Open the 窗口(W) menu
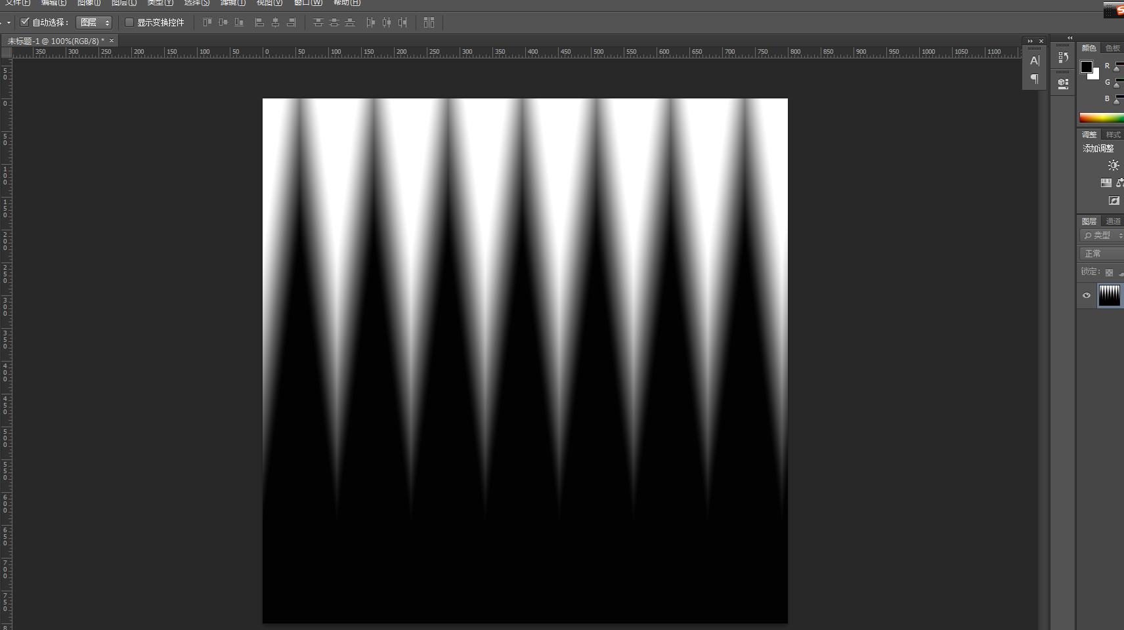 308,3
